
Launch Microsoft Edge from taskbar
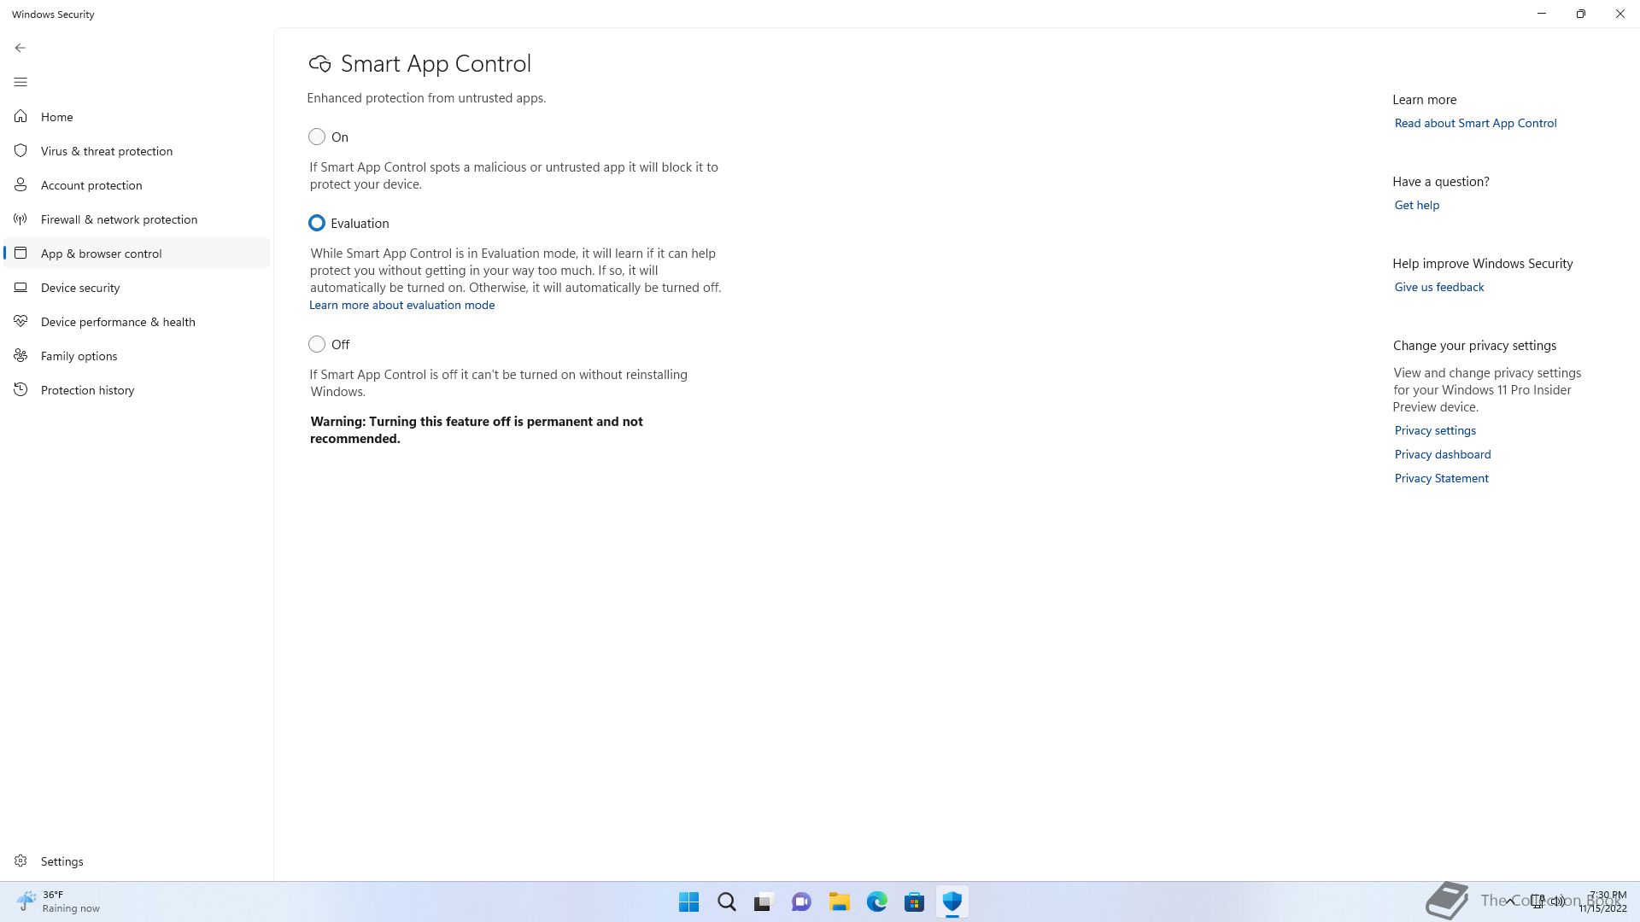click(876, 902)
